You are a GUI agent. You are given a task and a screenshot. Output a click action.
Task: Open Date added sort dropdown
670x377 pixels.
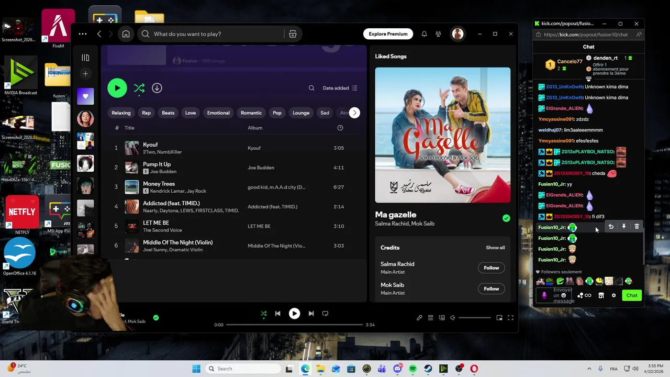(x=340, y=88)
